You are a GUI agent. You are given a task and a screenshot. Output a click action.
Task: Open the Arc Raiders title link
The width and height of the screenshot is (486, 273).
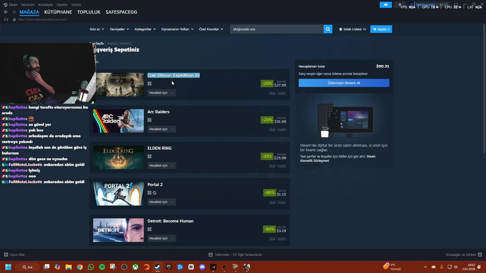point(158,112)
